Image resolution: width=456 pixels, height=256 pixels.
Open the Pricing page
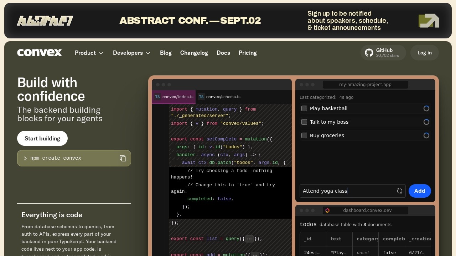pyautogui.click(x=248, y=53)
